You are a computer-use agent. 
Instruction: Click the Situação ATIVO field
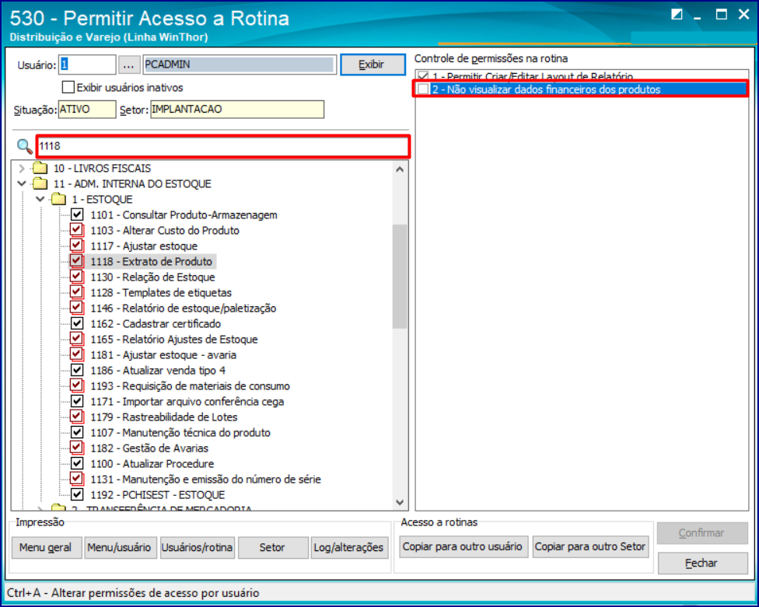(87, 110)
